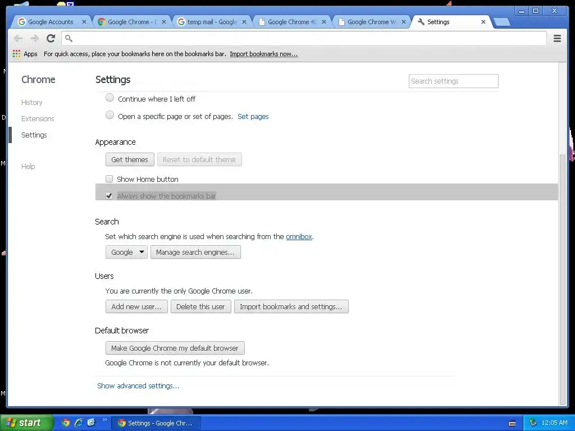This screenshot has width=575, height=431.
Task: Select Open a specific page radio button
Action: [109, 115]
